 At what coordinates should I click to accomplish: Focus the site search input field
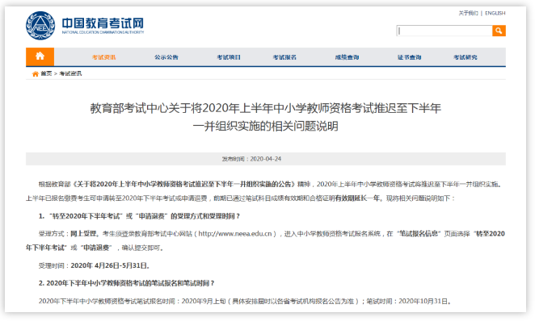coord(444,31)
